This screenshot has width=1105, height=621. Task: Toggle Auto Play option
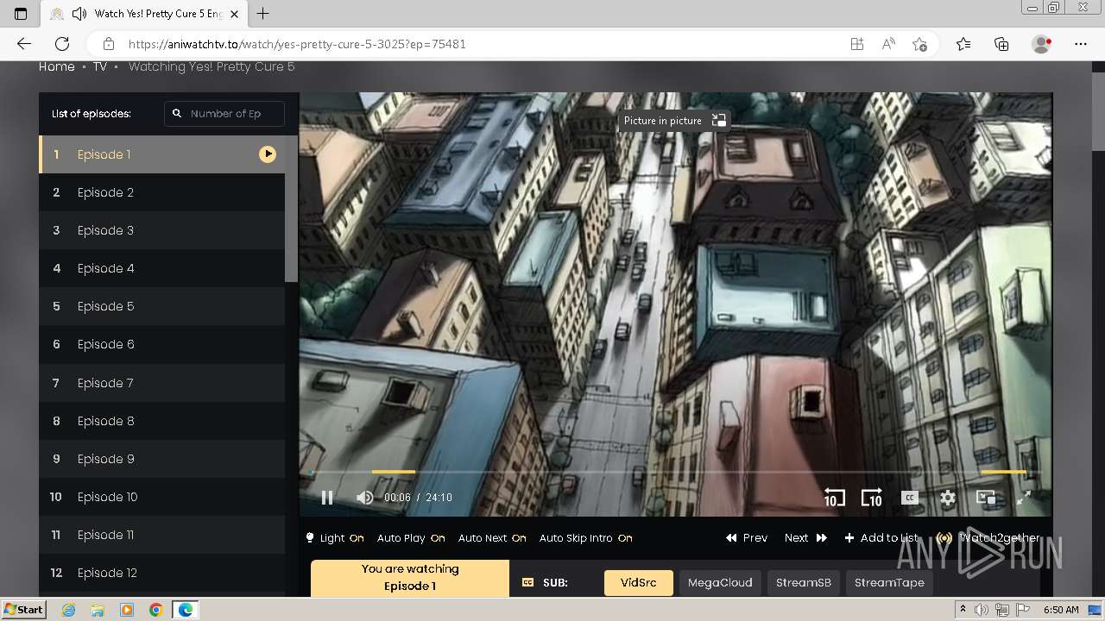point(411,537)
